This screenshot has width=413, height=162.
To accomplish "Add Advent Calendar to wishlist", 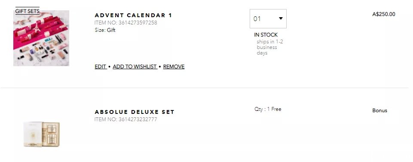I will (x=135, y=67).
